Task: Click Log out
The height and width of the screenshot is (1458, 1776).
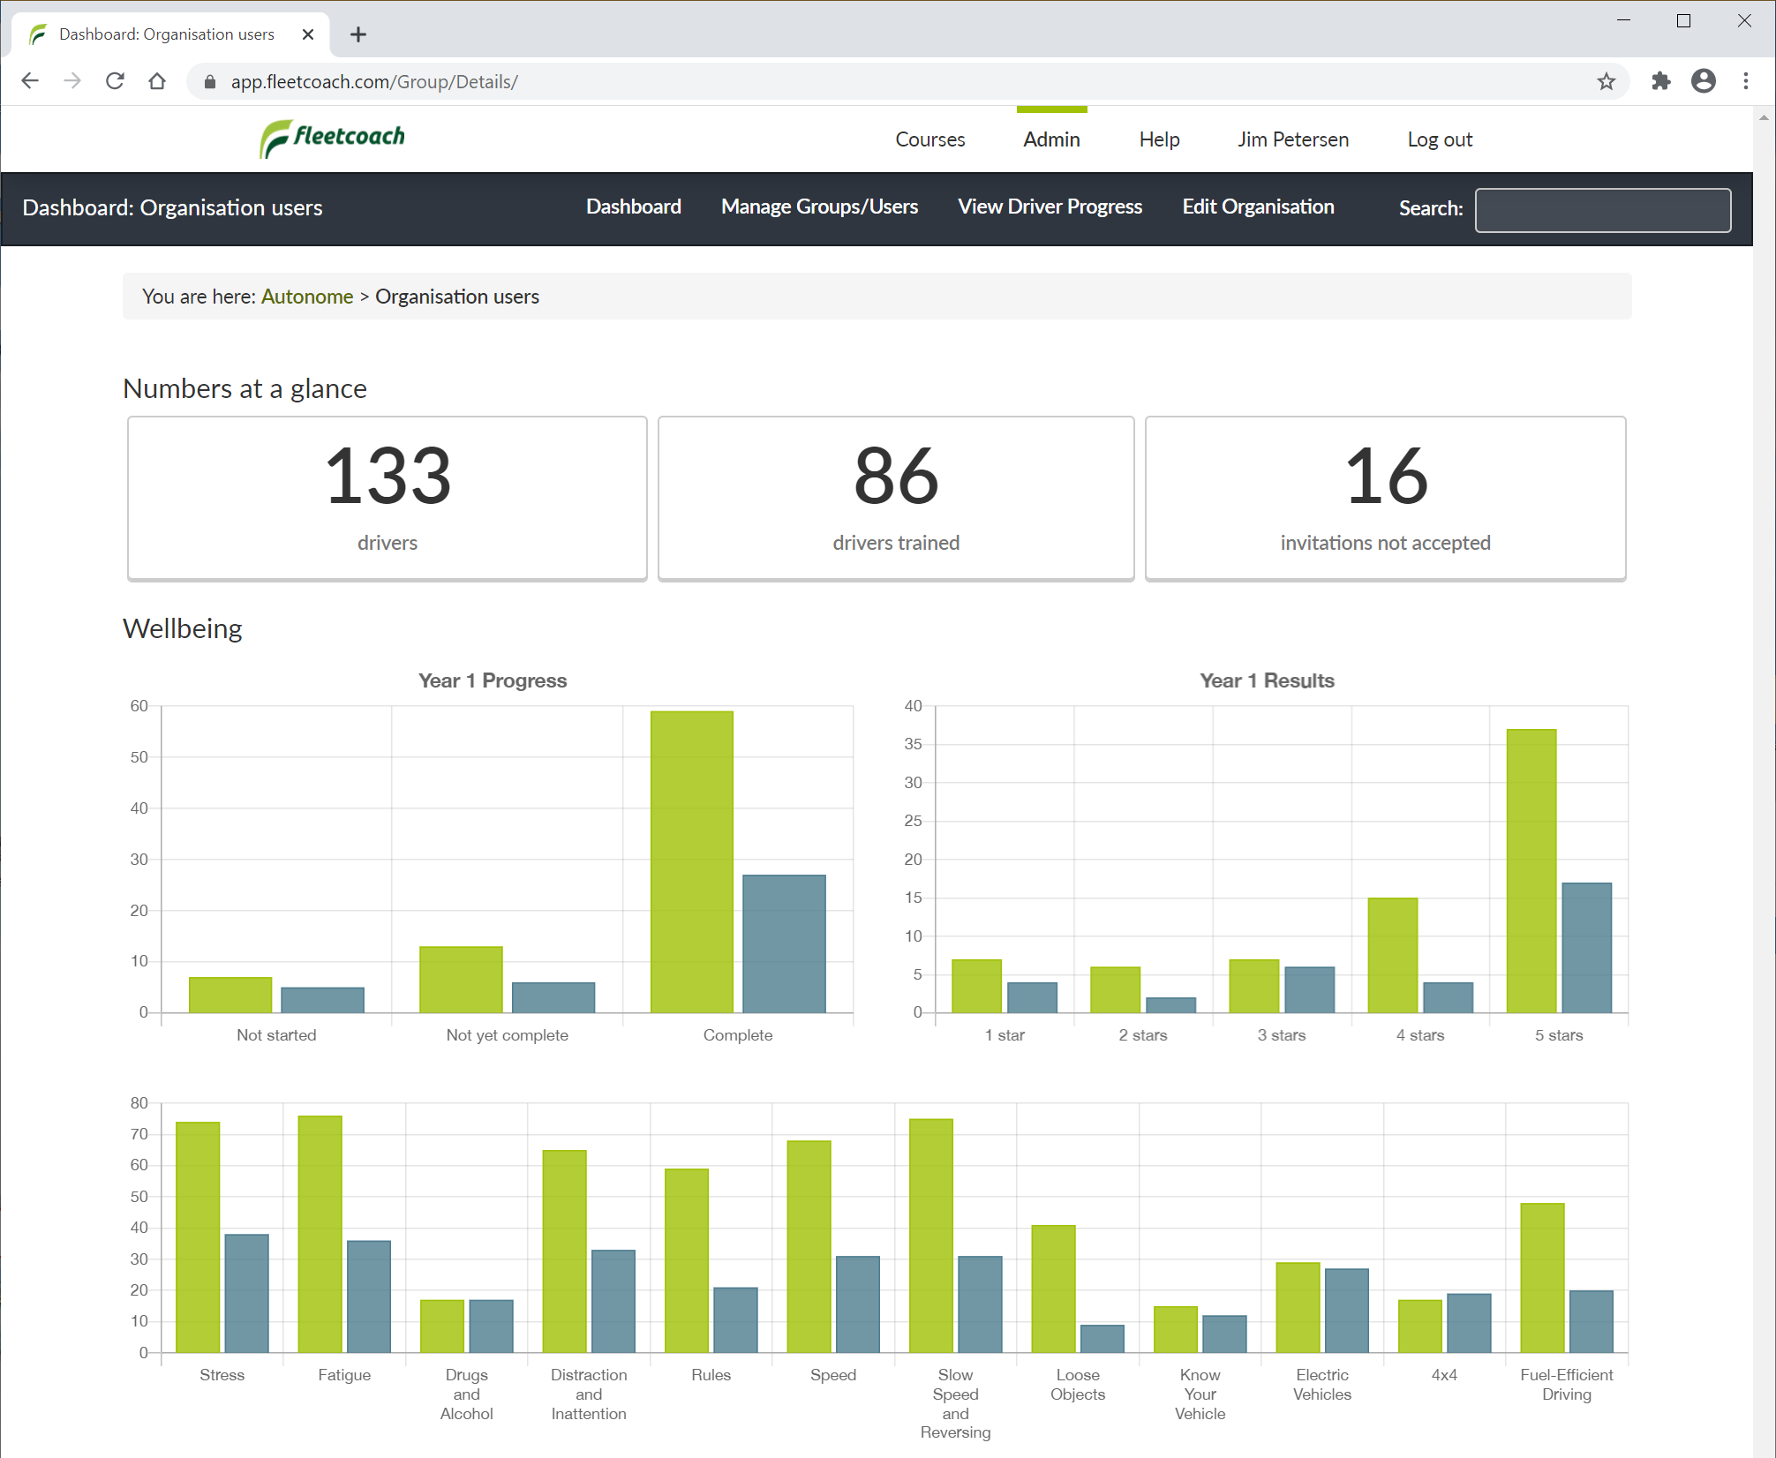Action: pyautogui.click(x=1440, y=139)
